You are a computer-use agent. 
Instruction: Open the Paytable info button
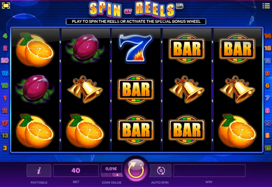pos(39,171)
